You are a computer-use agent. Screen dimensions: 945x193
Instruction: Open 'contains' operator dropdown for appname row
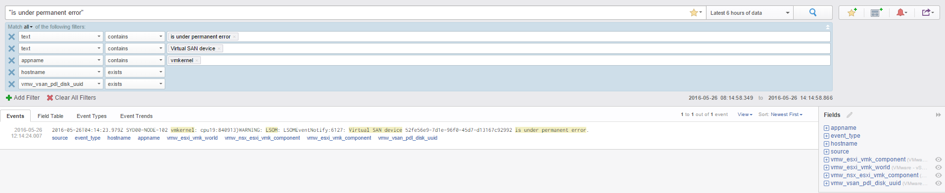click(135, 60)
